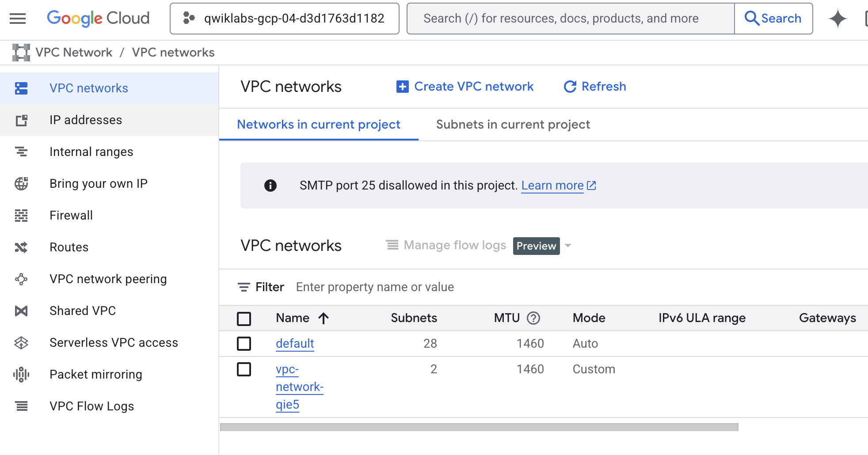
Task: Switch to Subnets in current project tab
Action: click(x=513, y=125)
